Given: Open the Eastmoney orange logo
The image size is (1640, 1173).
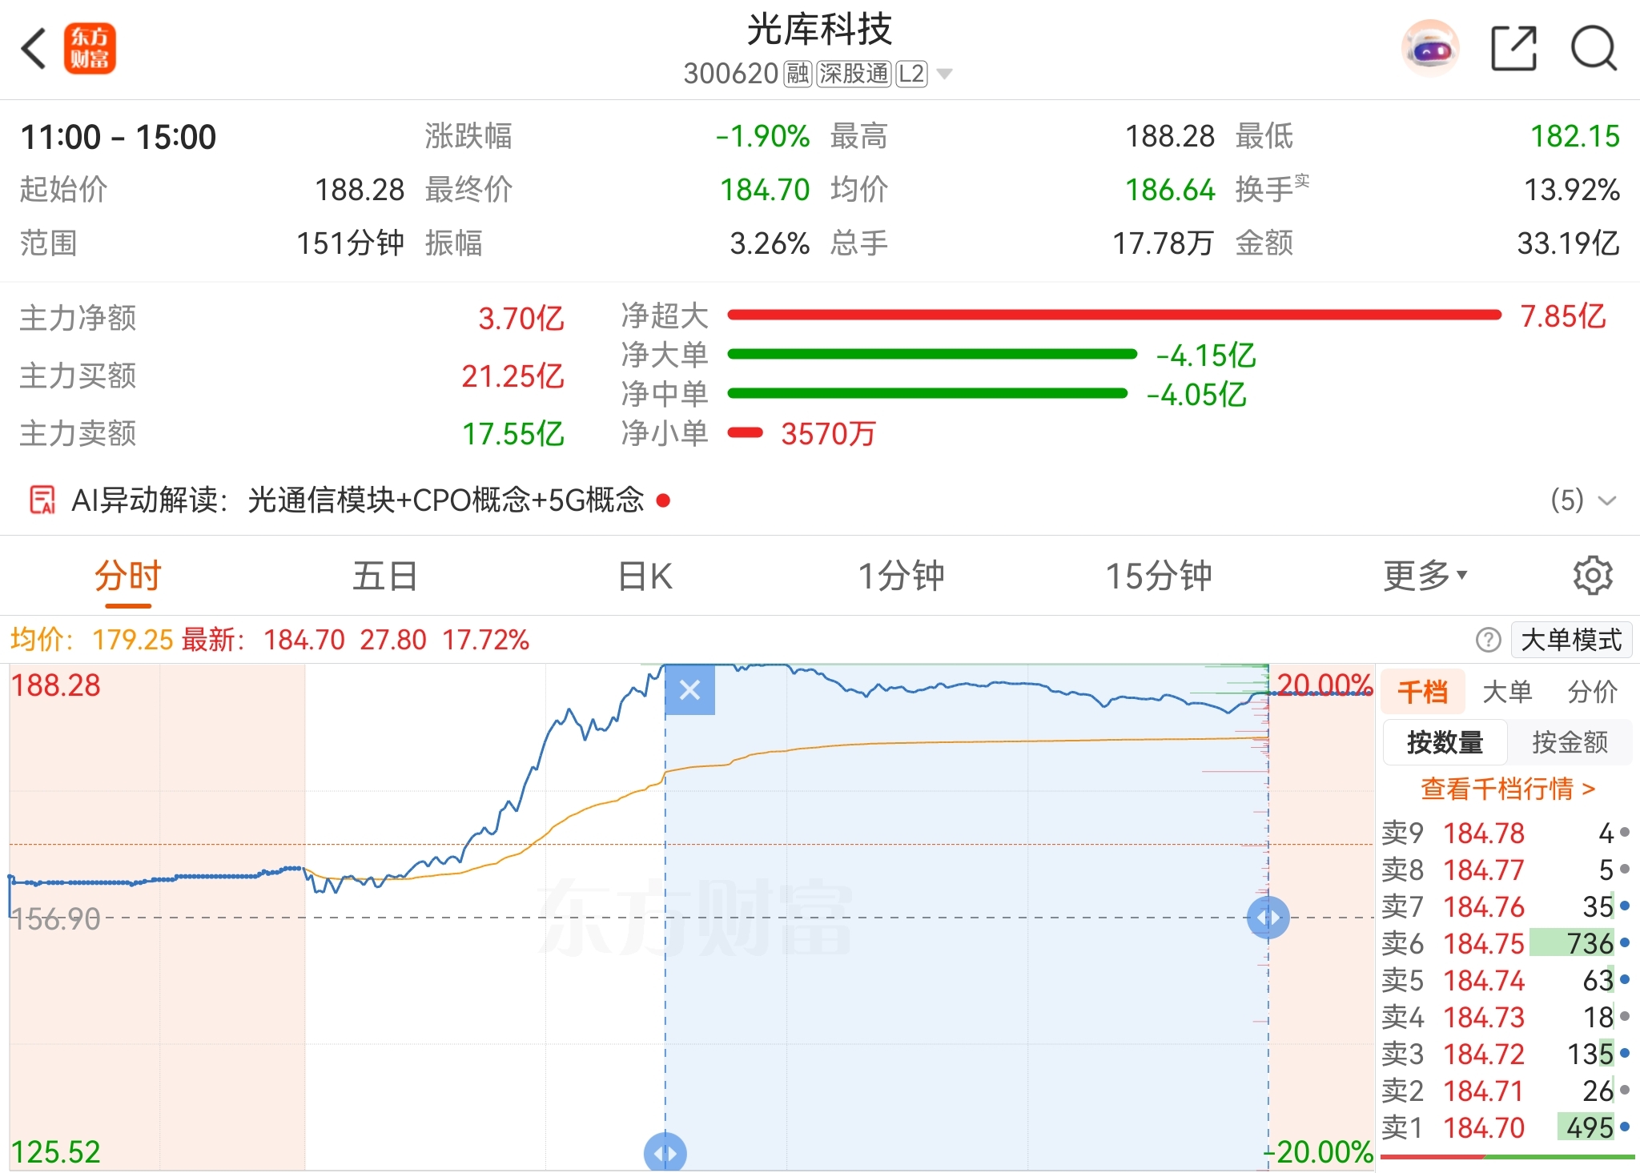Looking at the screenshot, I should [x=90, y=49].
